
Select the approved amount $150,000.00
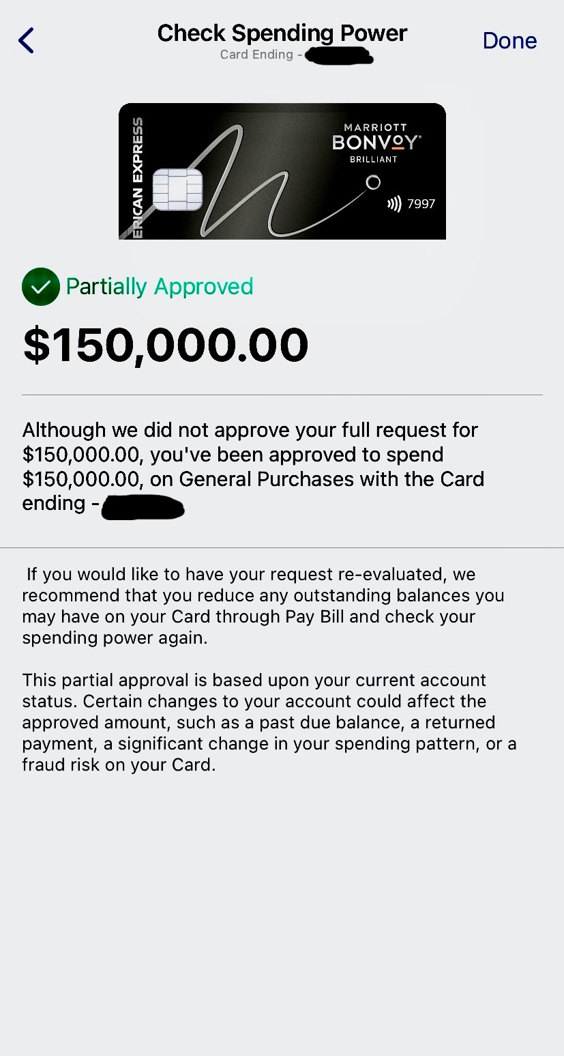pyautogui.click(x=165, y=343)
